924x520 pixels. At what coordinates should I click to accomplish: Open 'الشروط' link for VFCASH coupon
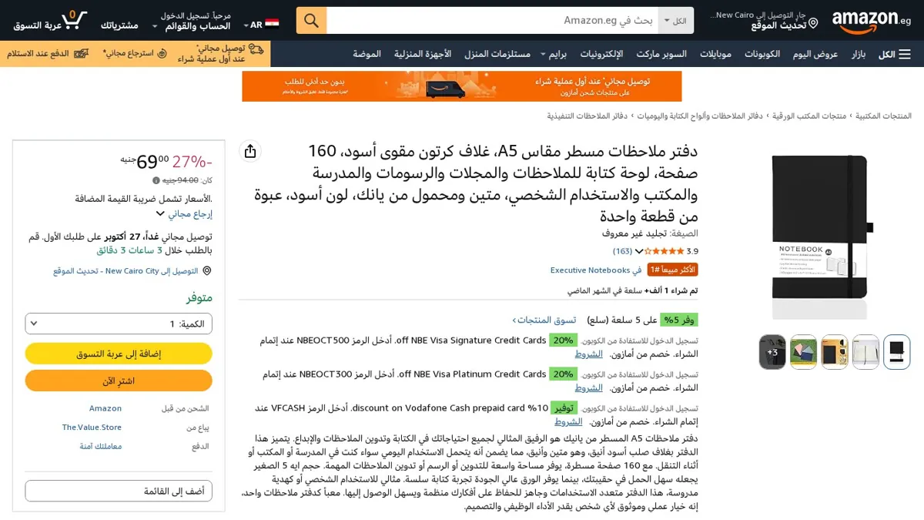pyautogui.click(x=568, y=422)
